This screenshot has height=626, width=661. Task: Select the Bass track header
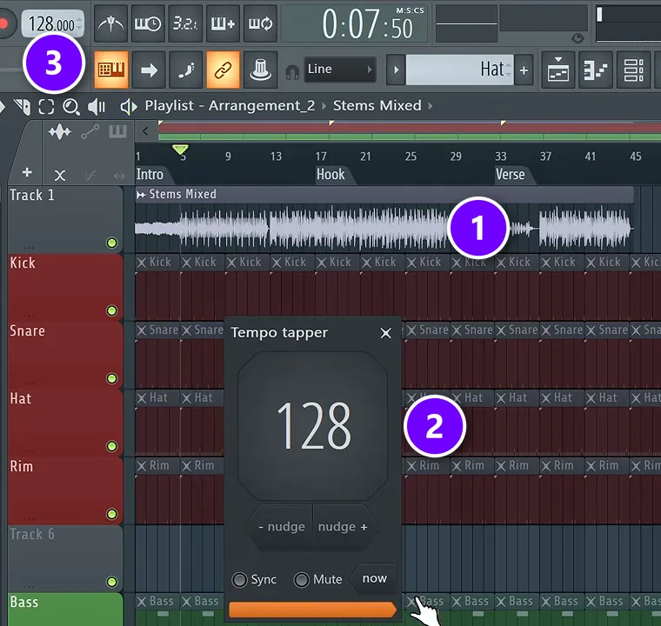click(x=65, y=609)
